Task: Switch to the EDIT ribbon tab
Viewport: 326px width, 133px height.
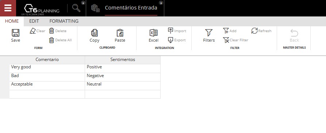Action: 34,21
